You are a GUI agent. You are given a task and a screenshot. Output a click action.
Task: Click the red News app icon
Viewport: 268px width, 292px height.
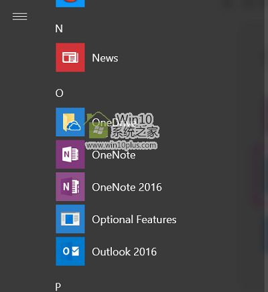point(70,57)
